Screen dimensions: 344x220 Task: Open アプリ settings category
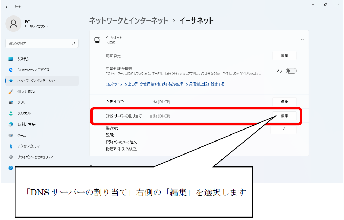tap(21, 102)
